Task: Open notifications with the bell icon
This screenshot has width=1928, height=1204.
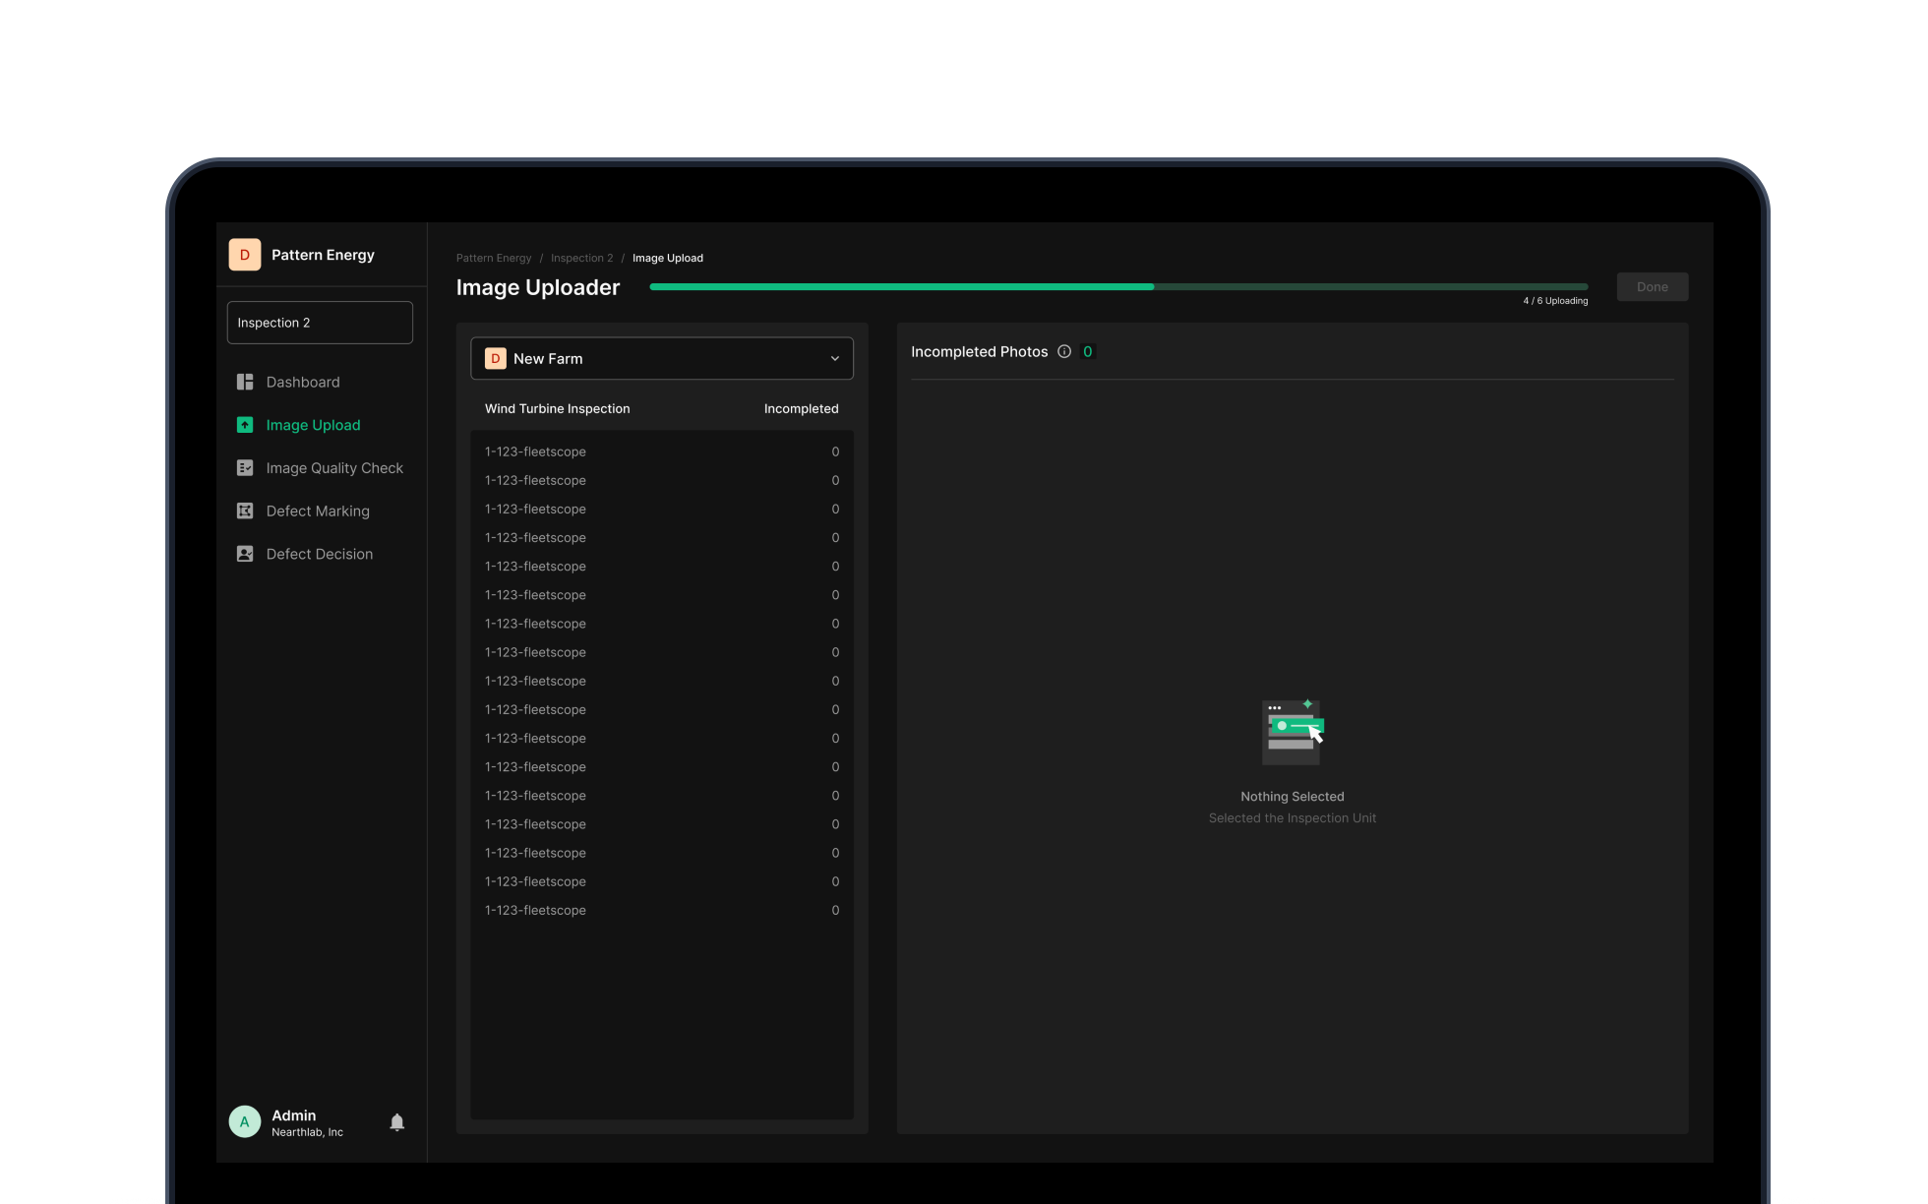Action: (397, 1122)
